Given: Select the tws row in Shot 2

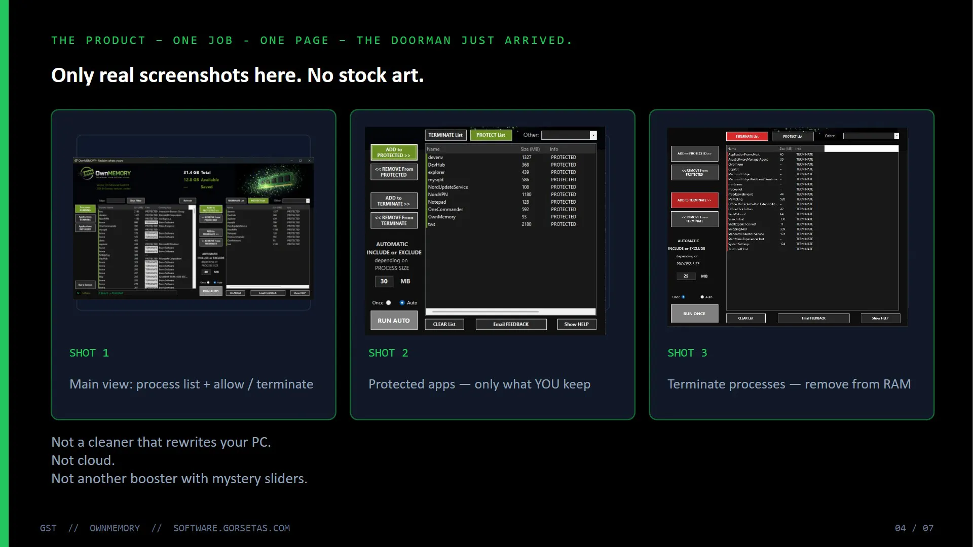Looking at the screenshot, I should tap(511, 224).
